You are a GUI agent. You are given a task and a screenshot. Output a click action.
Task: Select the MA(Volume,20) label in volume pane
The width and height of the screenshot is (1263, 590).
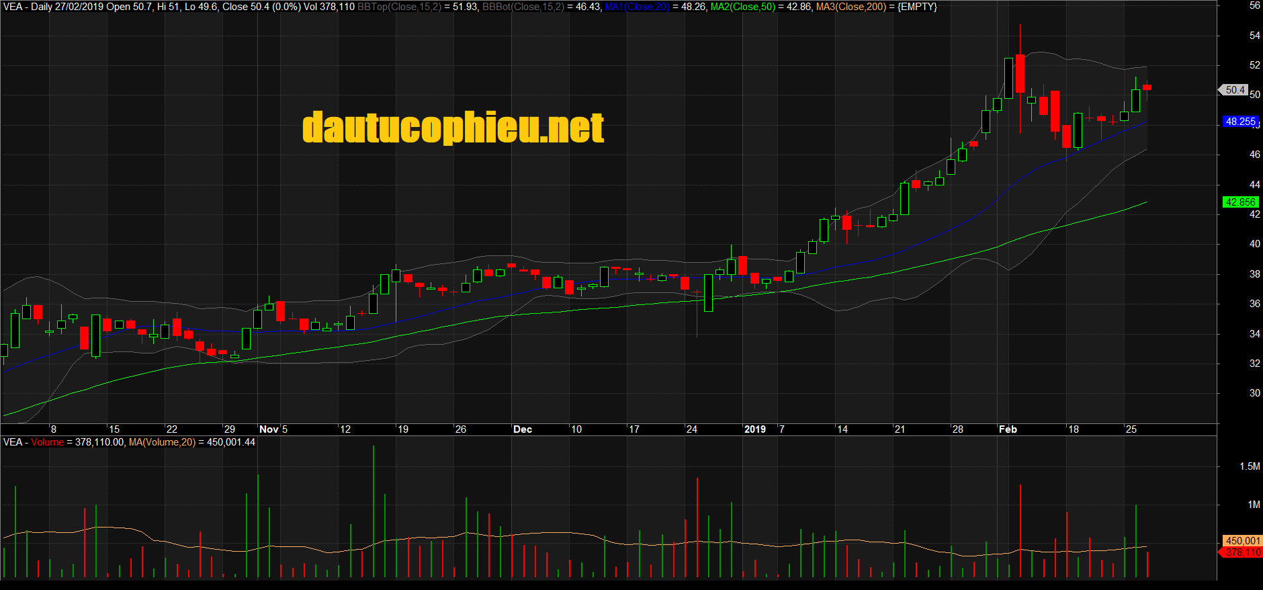point(162,442)
